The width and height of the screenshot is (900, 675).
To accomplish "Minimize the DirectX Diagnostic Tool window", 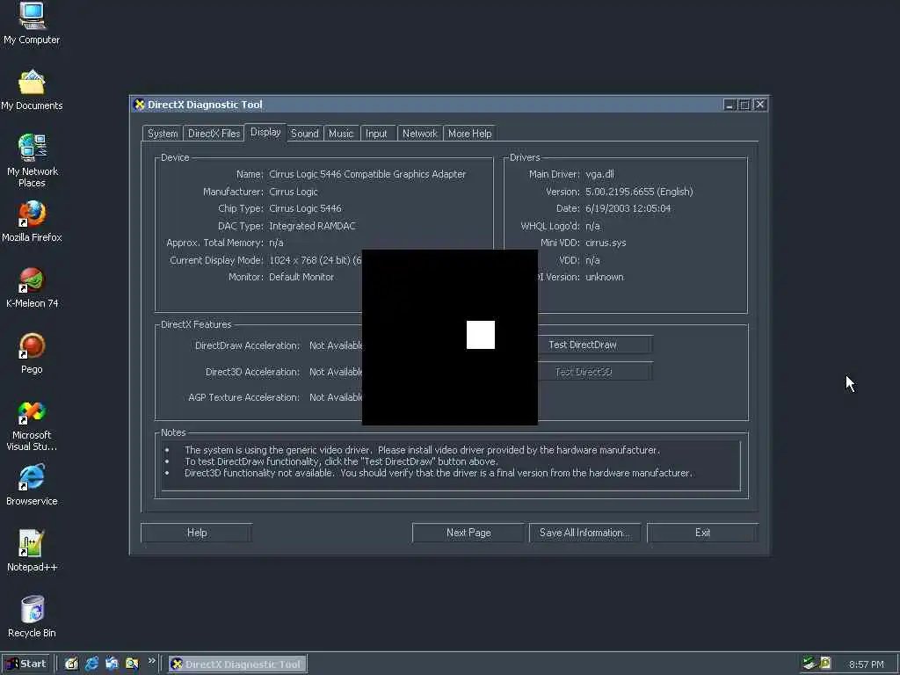I will pos(729,105).
